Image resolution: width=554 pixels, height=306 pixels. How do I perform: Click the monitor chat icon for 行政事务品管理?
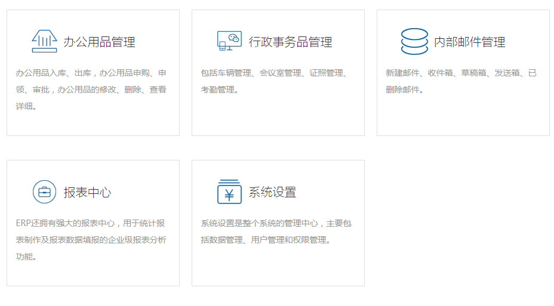[x=229, y=41]
